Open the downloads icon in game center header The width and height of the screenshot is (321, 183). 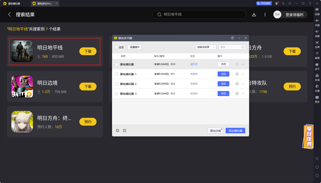(x=254, y=14)
